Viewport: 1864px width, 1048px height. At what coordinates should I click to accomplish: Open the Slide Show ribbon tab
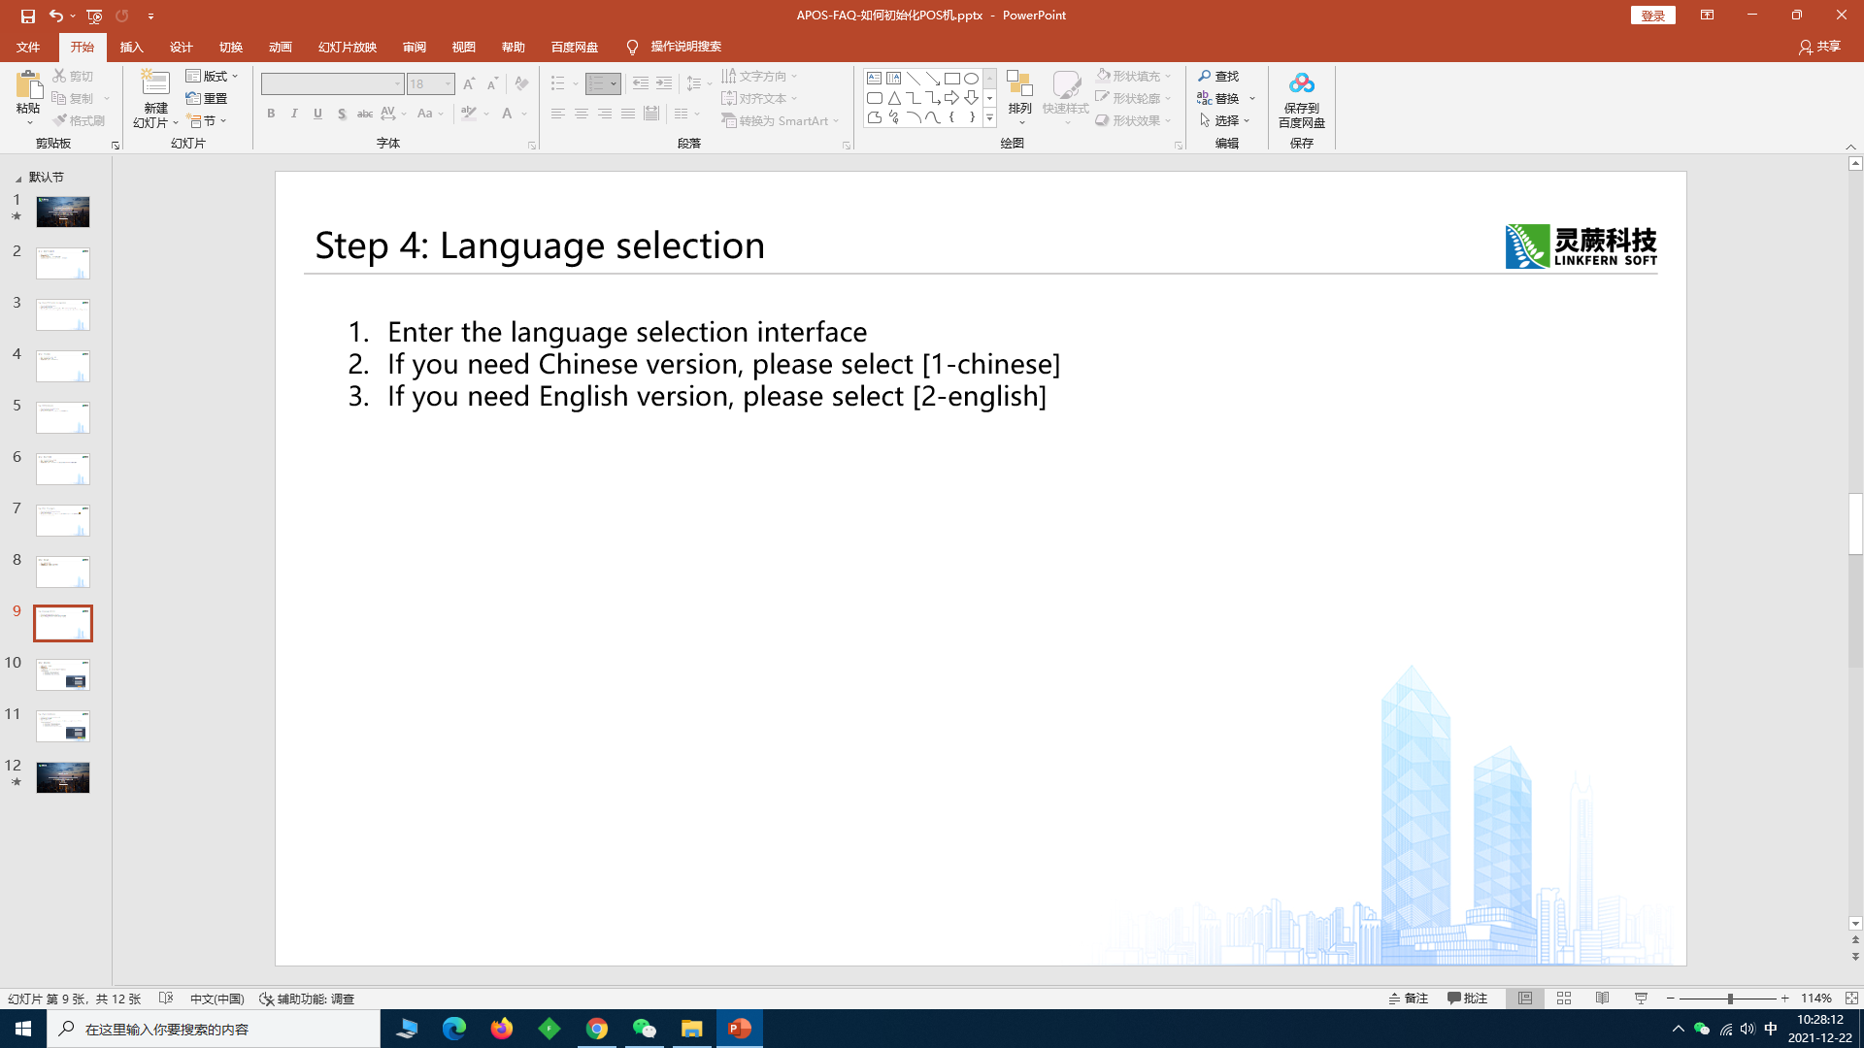pyautogui.click(x=347, y=47)
